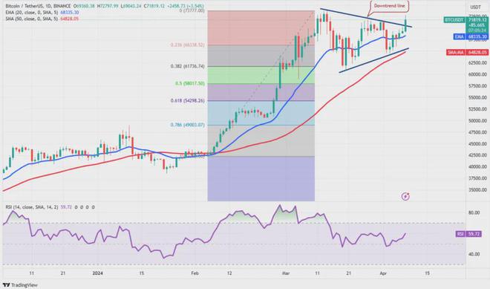Click the 42500.00 price axis label
Viewport: 490px width, 289px height.
(477, 155)
